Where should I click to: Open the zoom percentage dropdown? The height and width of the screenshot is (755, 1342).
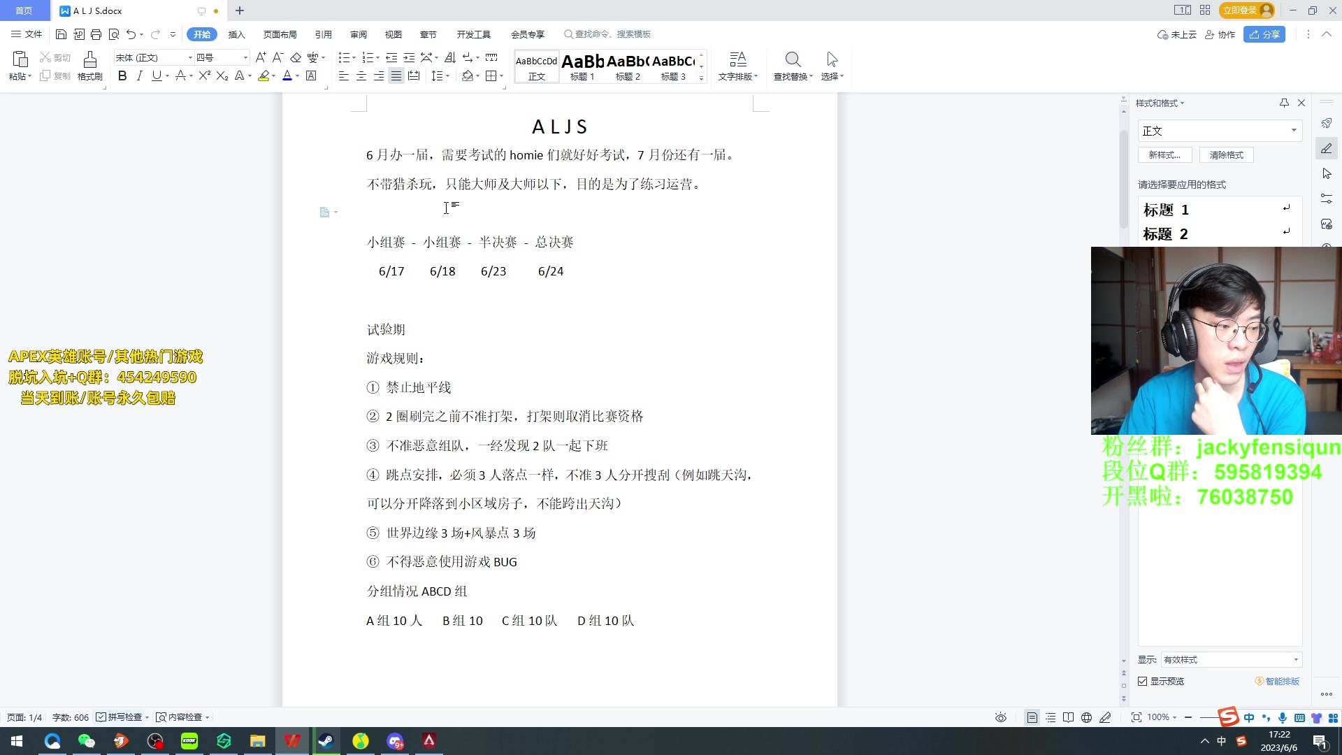point(1173,717)
